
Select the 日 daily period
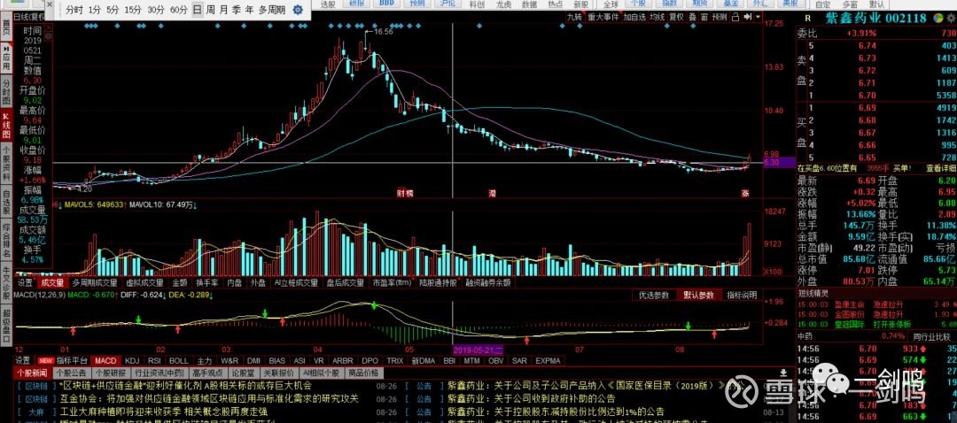pyautogui.click(x=197, y=10)
